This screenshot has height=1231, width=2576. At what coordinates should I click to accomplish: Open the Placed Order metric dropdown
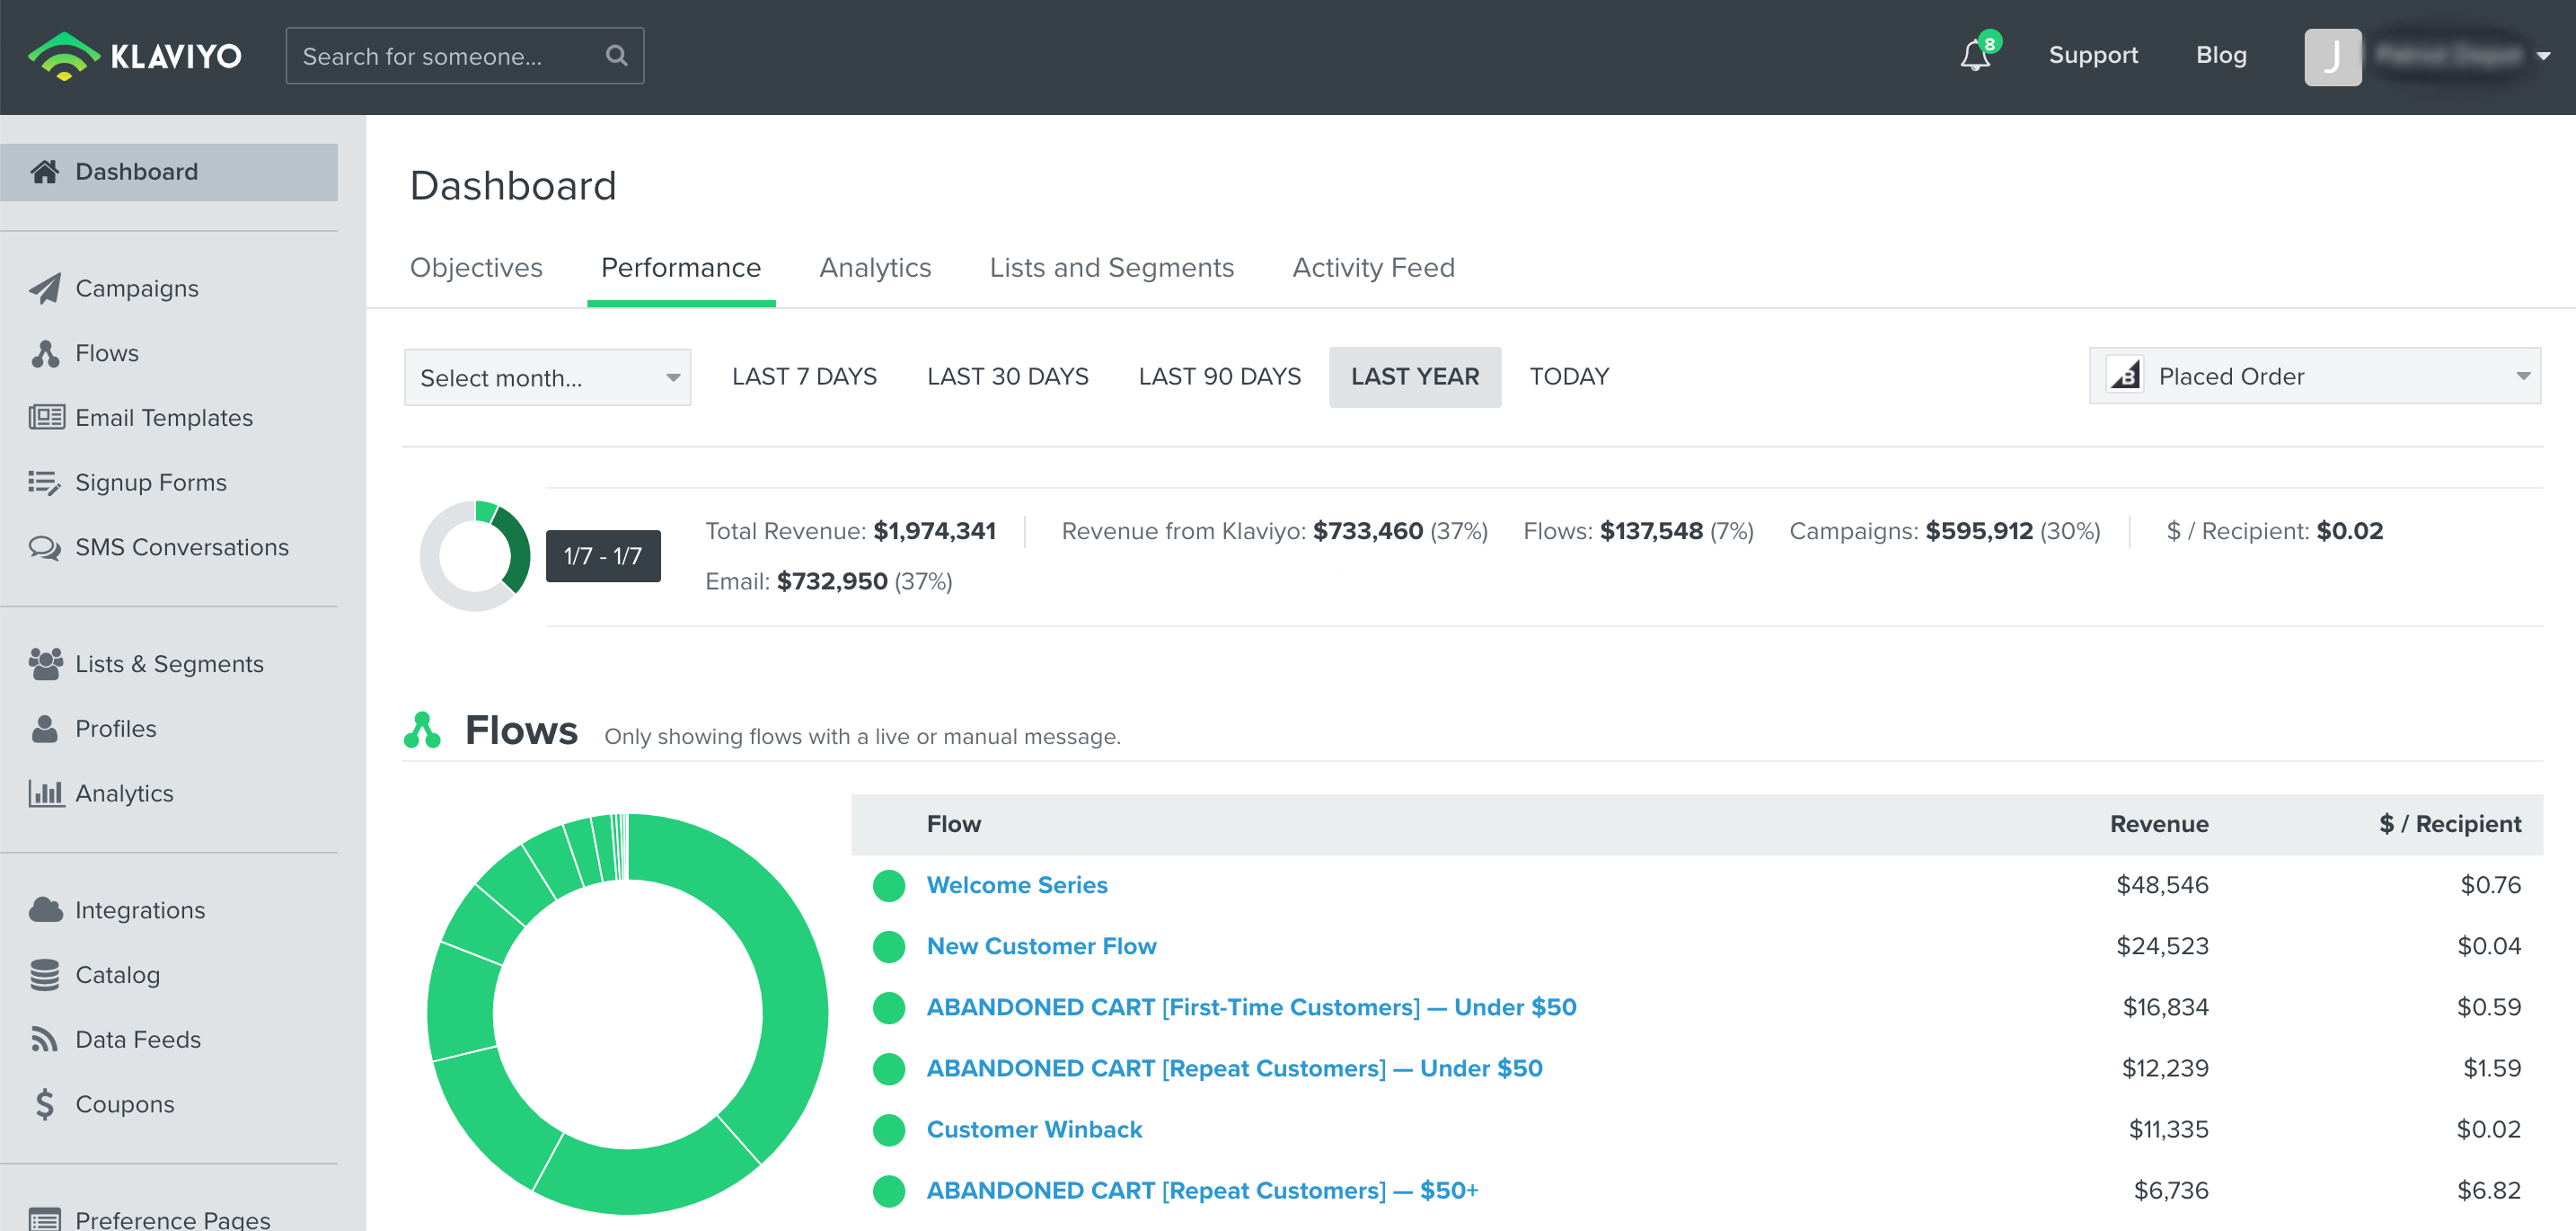tap(2314, 376)
